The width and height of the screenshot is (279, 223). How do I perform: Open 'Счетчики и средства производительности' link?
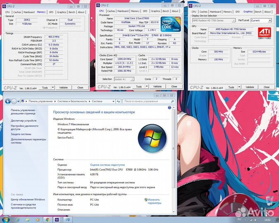23,206
